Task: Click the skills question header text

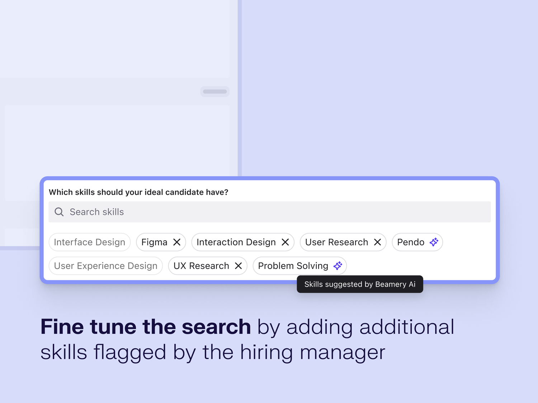Action: (138, 192)
